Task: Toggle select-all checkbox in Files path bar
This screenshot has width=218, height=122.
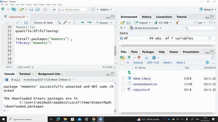Action: pos(122,63)
